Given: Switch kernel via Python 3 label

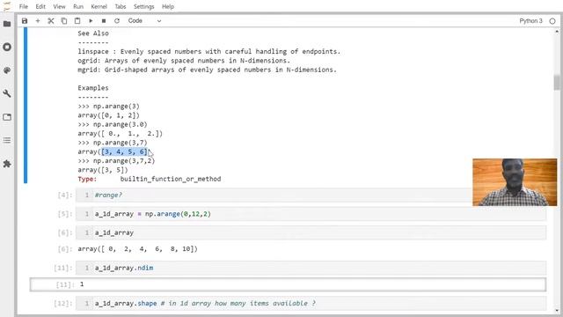Looking at the screenshot, I should pyautogui.click(x=530, y=21).
